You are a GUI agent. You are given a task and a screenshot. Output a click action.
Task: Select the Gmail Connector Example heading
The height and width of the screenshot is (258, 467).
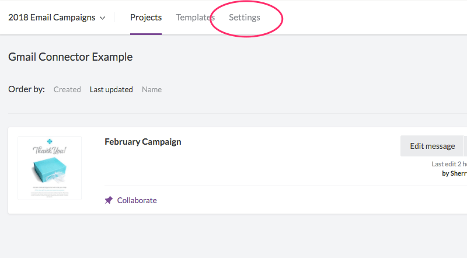pyautogui.click(x=70, y=57)
